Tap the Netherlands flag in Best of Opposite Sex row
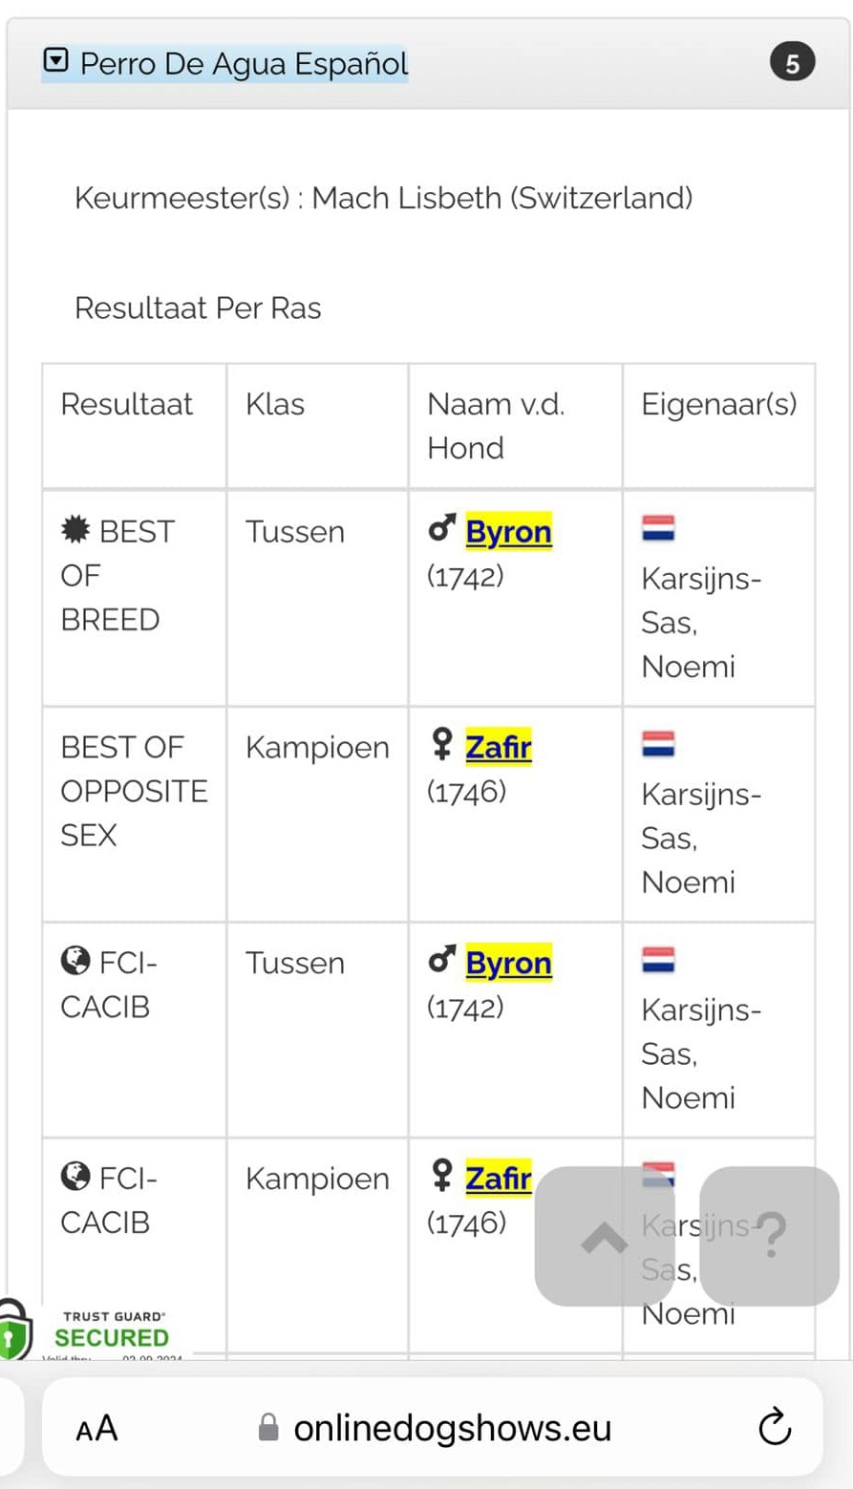853x1489 pixels. pyautogui.click(x=658, y=744)
